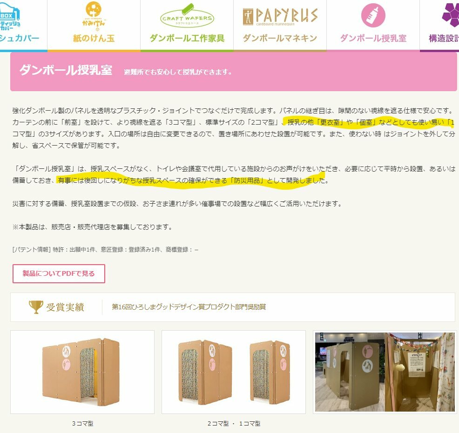Open the 紙のけん玉 tab
This screenshot has height=433, width=459.
tap(94, 38)
